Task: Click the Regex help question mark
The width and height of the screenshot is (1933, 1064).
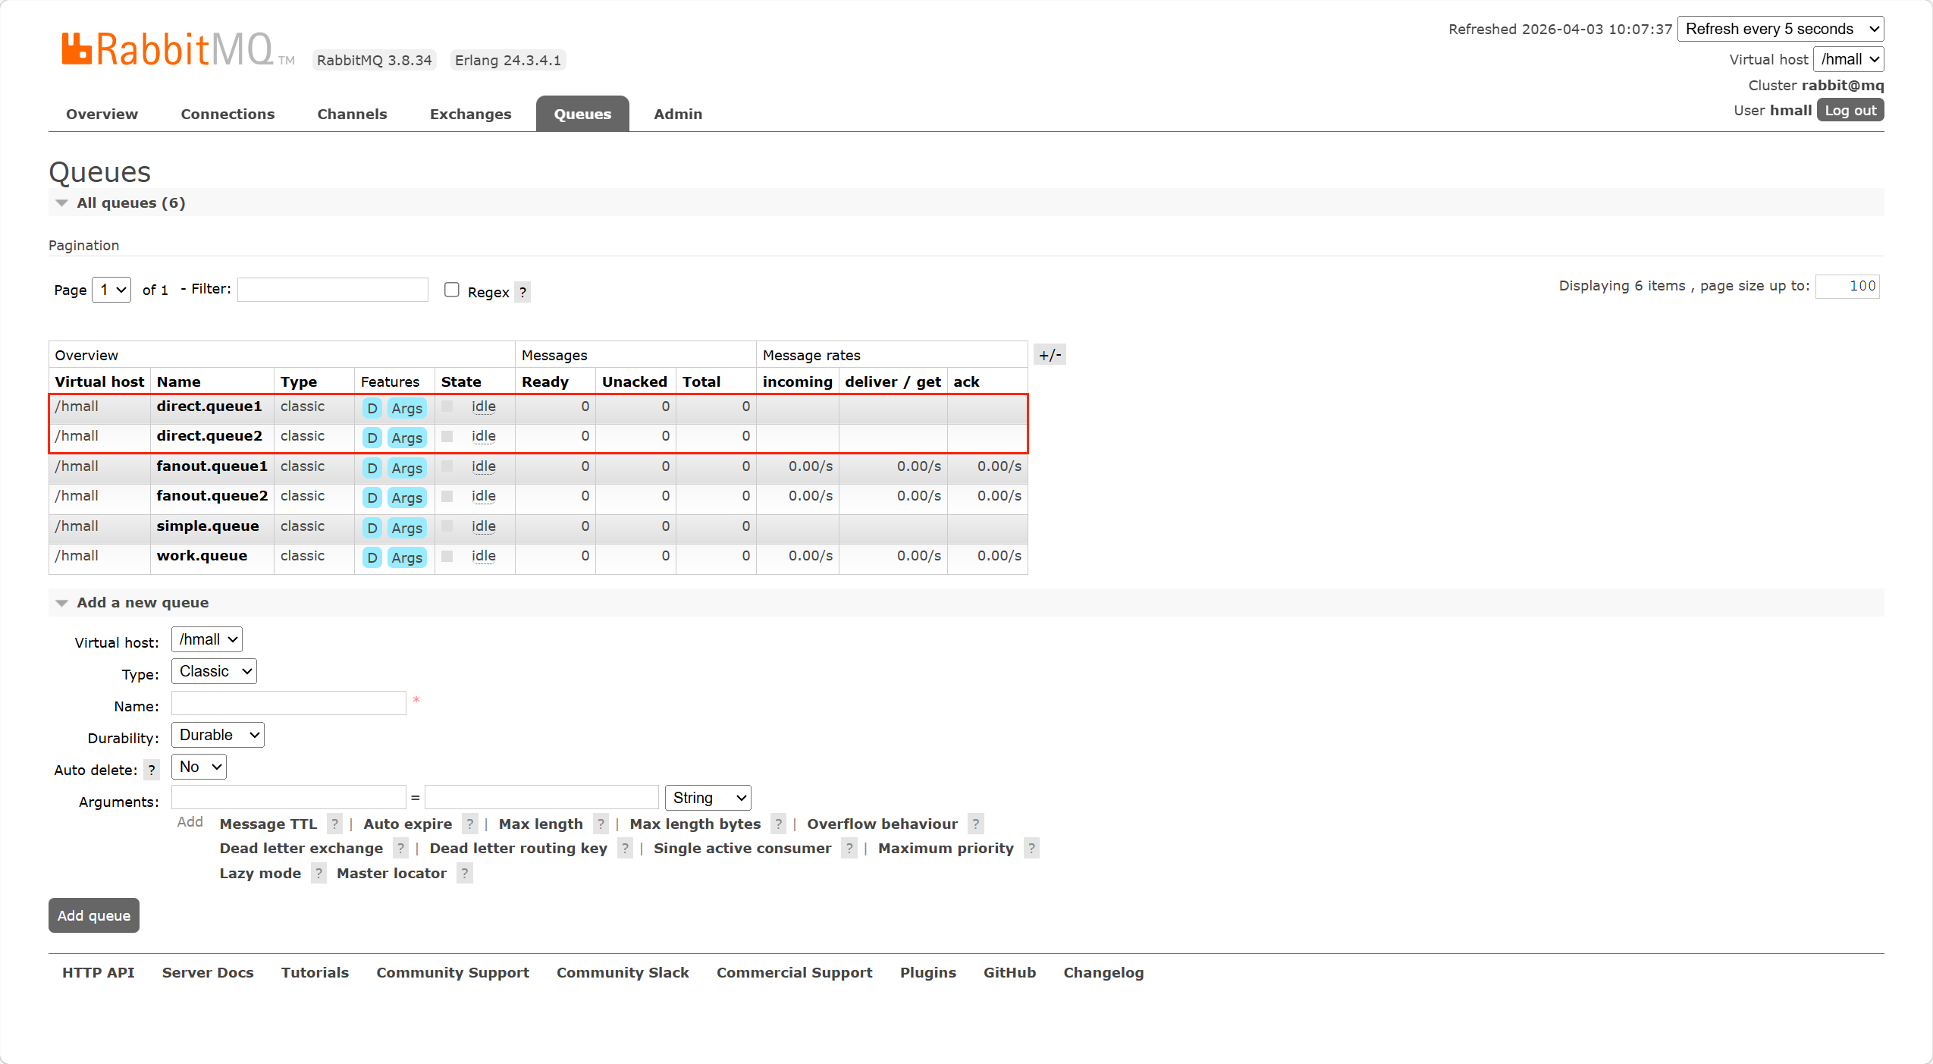Action: [522, 292]
